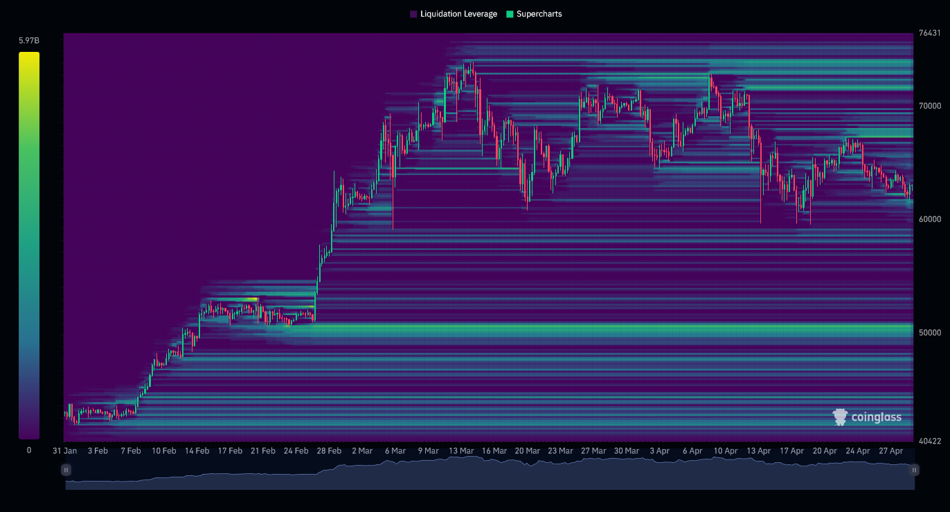Click the purple Liquidation Leverage legend swatch
Screen dimensions: 950x512
tap(413, 13)
